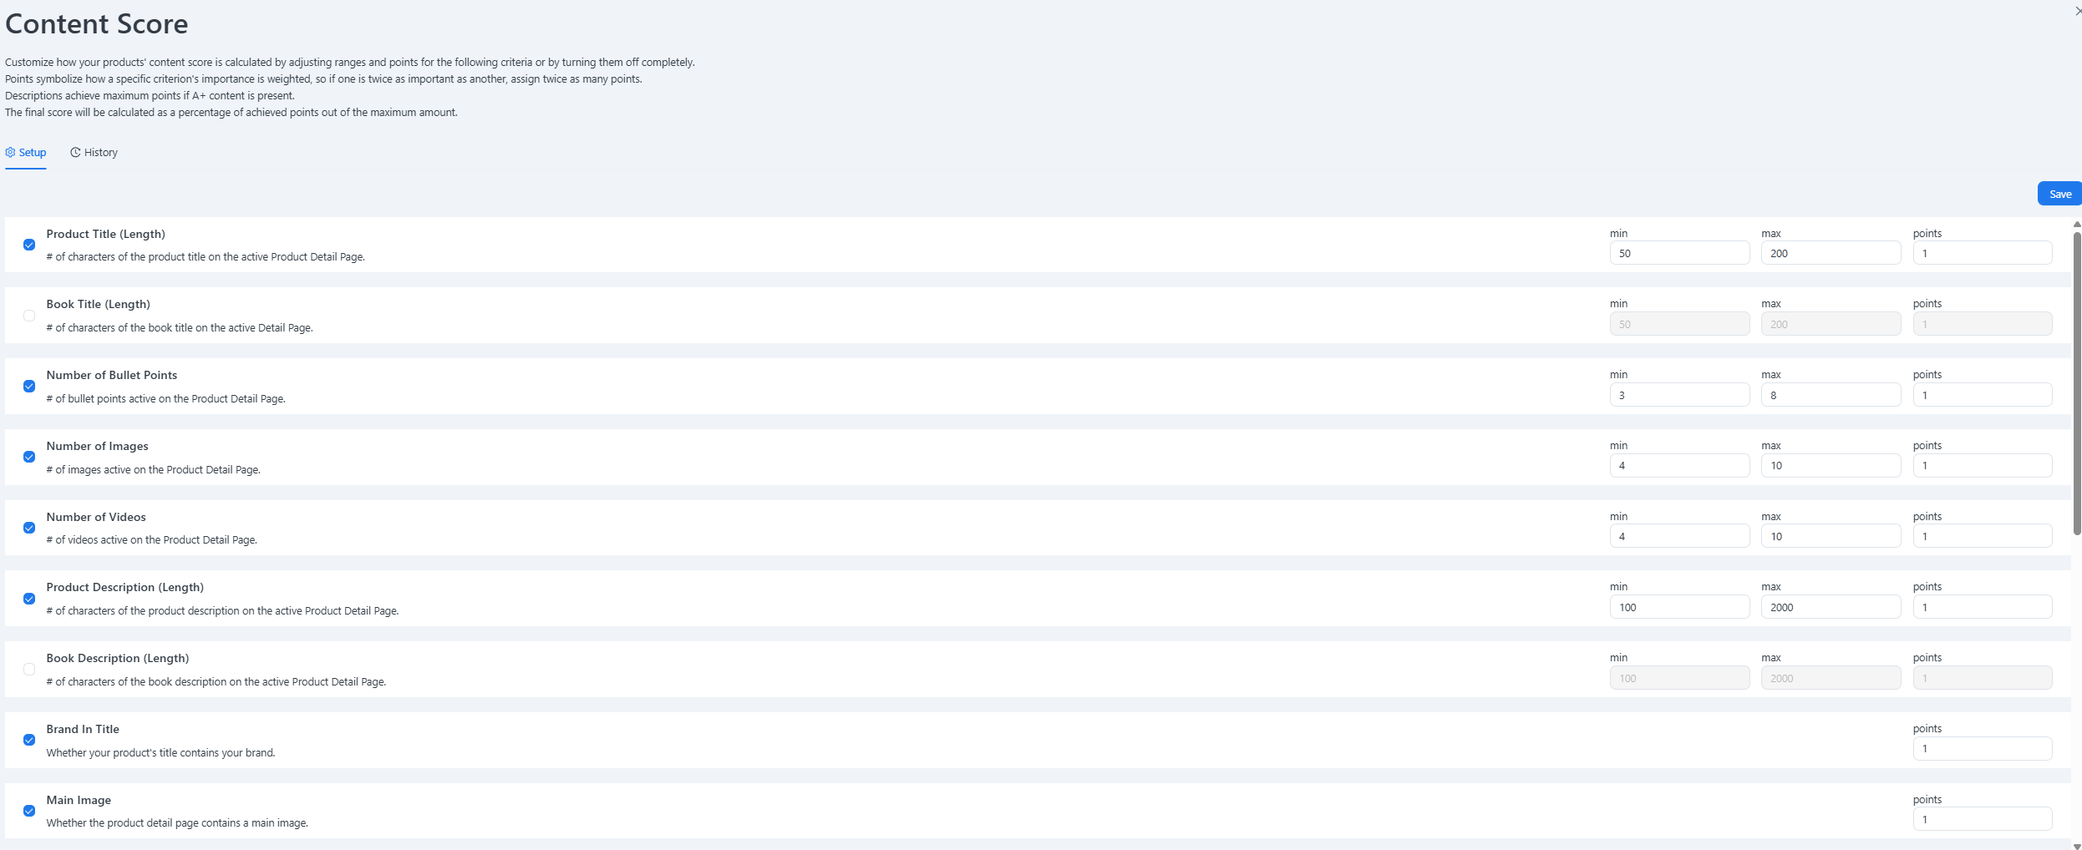Edit Bullet Points min field
The image size is (2082, 850).
1679,395
